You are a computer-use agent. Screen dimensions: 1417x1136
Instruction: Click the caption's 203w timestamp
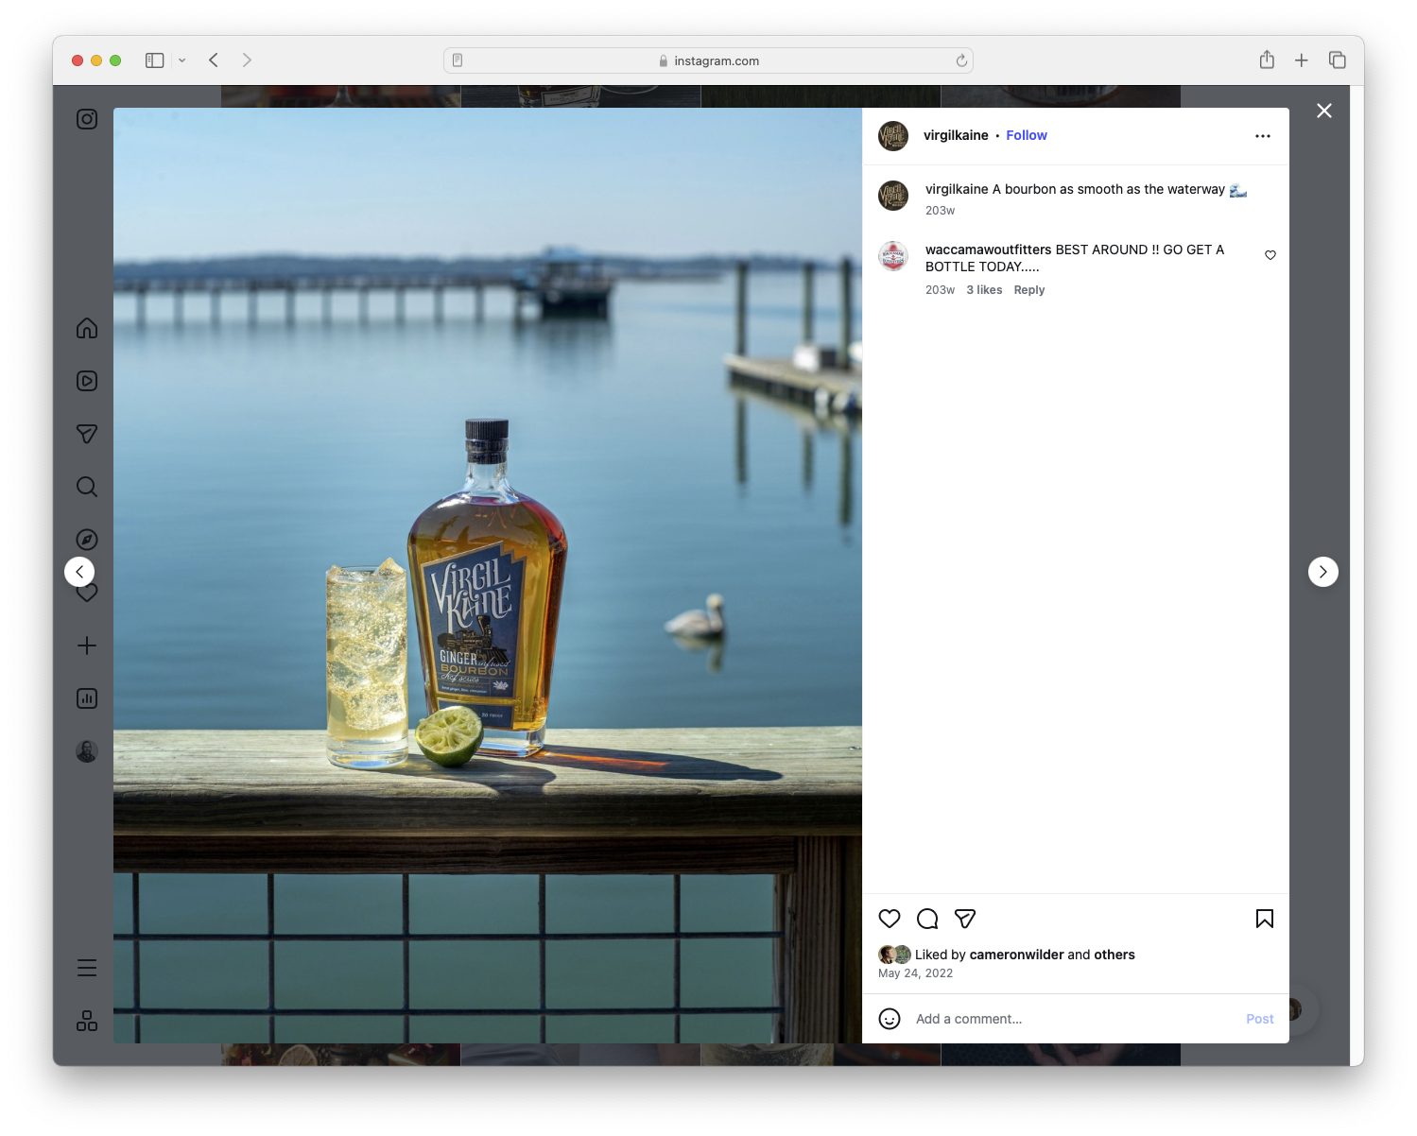click(940, 211)
